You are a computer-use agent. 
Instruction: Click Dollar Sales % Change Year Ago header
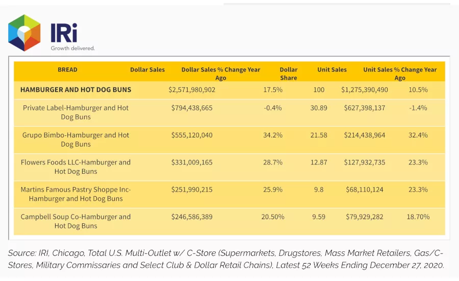(221, 74)
